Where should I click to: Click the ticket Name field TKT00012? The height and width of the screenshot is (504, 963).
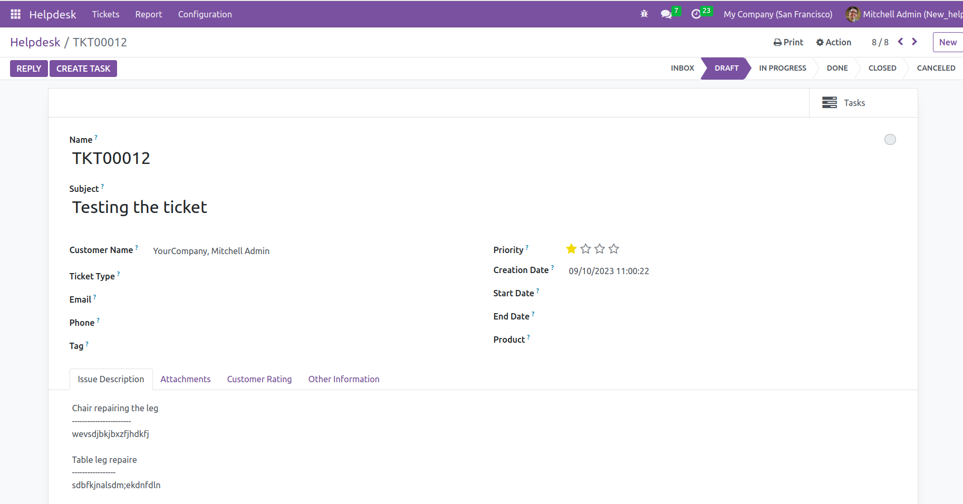tap(111, 158)
